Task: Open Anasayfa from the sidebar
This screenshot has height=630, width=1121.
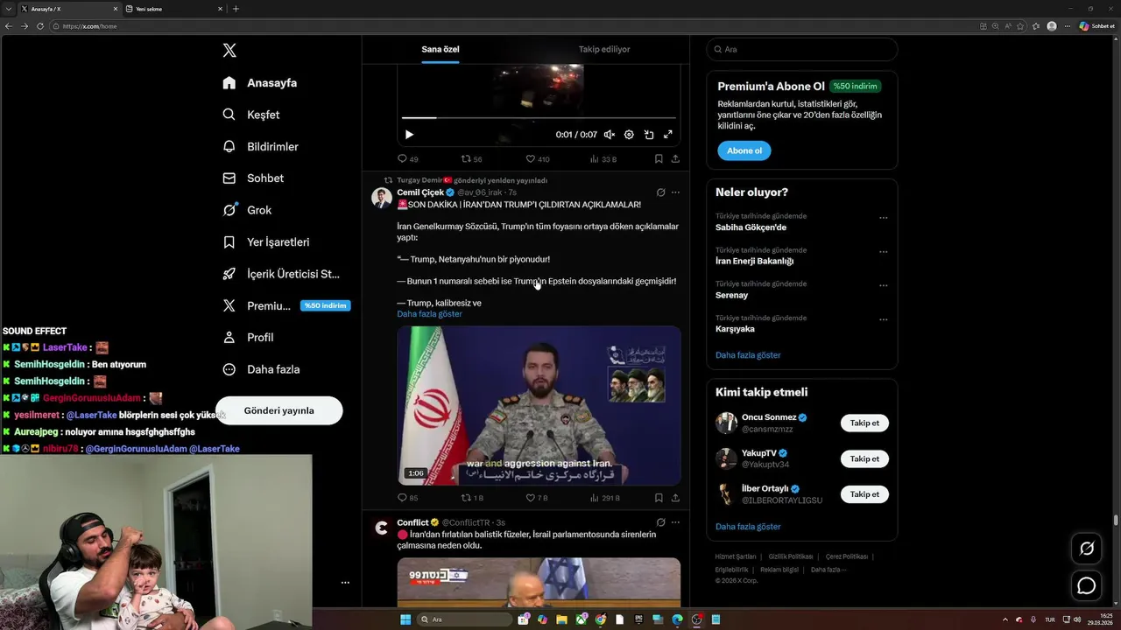Action: tap(260, 83)
